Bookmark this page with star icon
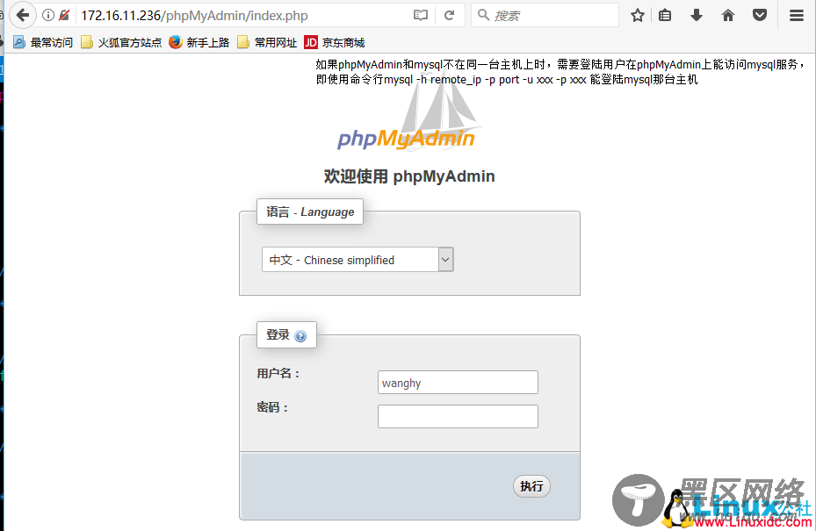 click(x=638, y=15)
